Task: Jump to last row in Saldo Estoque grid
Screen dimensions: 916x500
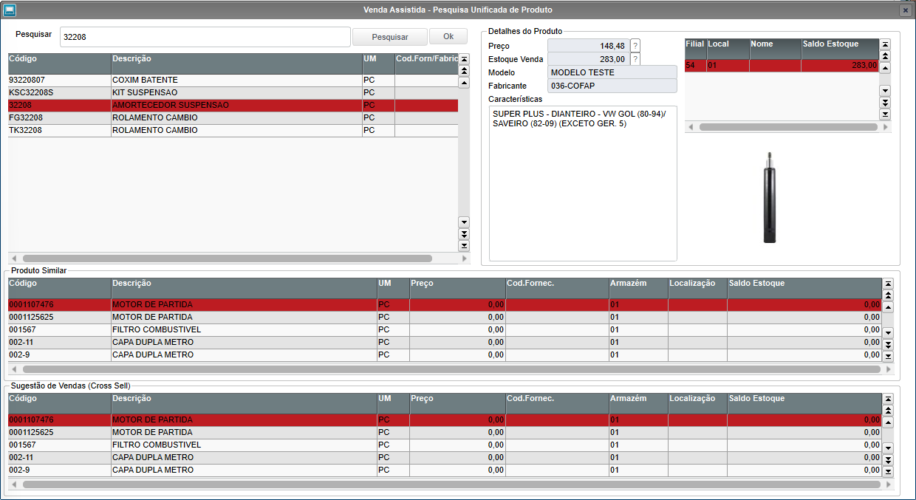Action: pyautogui.click(x=885, y=114)
